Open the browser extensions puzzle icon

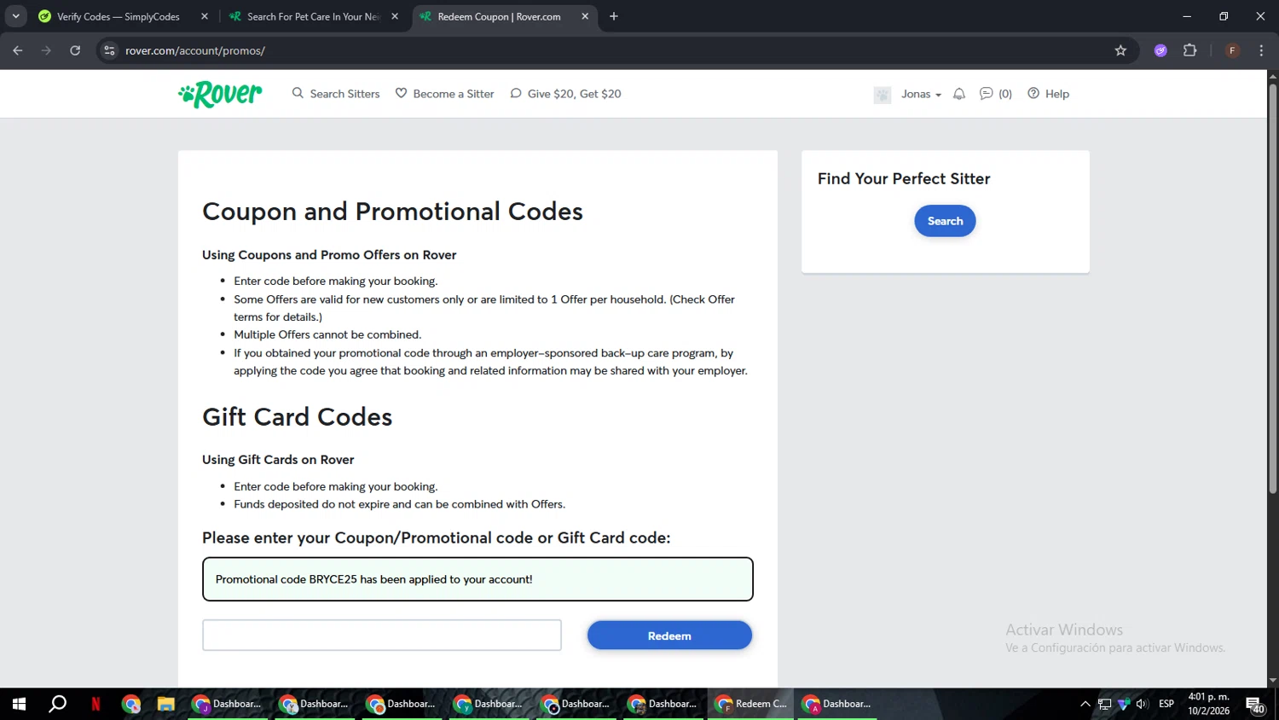click(x=1189, y=50)
